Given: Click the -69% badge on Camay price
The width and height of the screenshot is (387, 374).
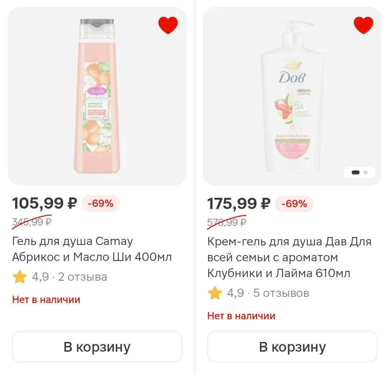Looking at the screenshot, I should (x=101, y=204).
